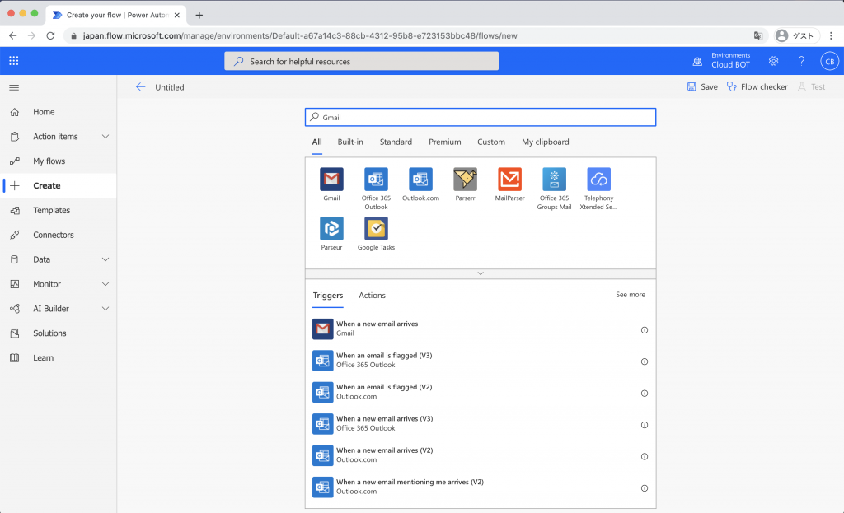Select the Parseur connector icon
844x513 pixels.
click(331, 229)
